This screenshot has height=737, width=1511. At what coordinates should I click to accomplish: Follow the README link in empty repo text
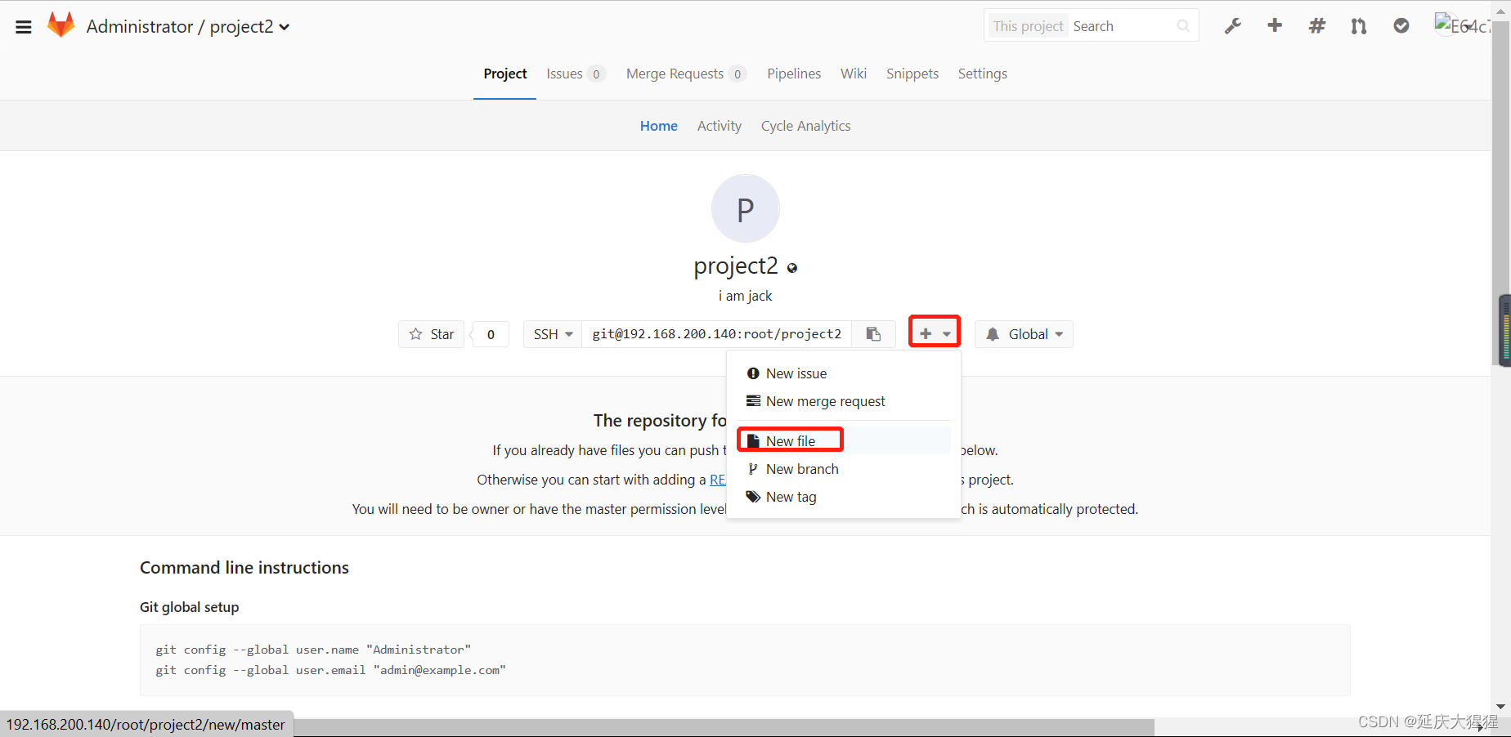(x=718, y=480)
